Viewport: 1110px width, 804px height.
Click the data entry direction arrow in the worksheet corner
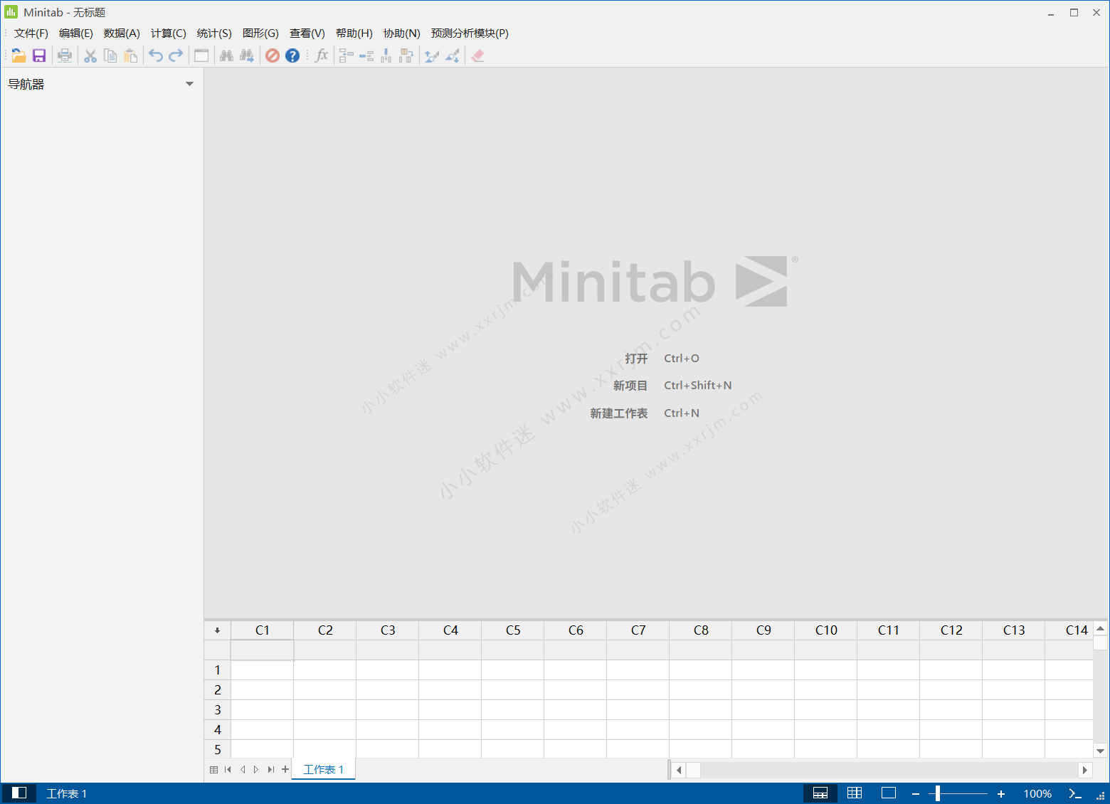click(x=217, y=630)
